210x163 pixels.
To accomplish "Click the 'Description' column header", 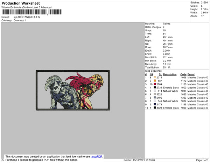I will pos(170,74).
